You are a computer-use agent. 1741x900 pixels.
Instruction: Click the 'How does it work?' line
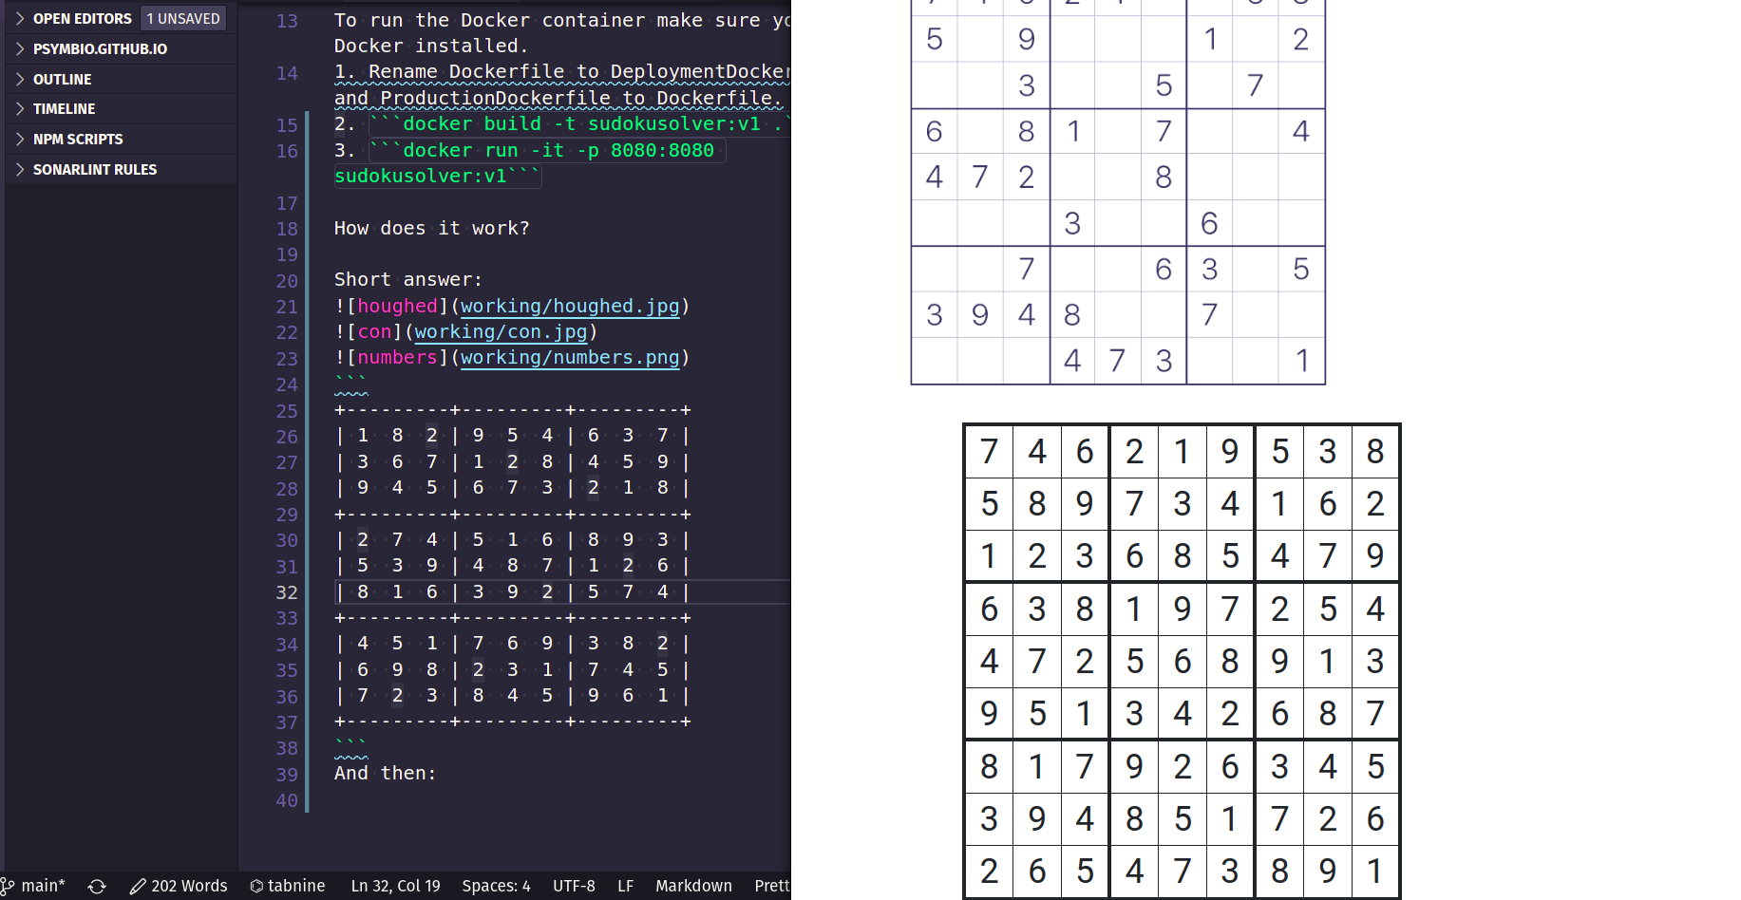pyautogui.click(x=432, y=228)
